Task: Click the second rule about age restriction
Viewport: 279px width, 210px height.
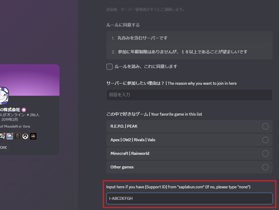Action: (x=183, y=52)
